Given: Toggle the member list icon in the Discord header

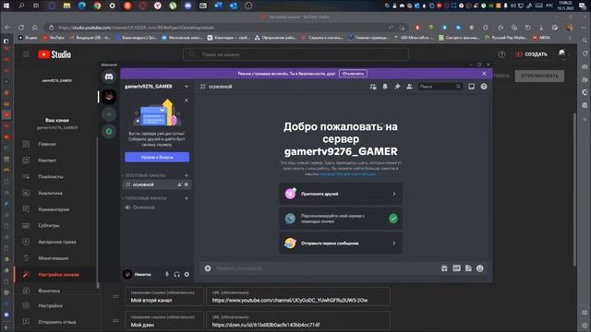Looking at the screenshot, I should [409, 87].
